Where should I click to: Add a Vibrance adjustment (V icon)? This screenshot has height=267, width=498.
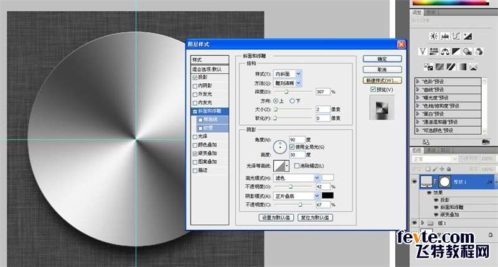pos(423,52)
